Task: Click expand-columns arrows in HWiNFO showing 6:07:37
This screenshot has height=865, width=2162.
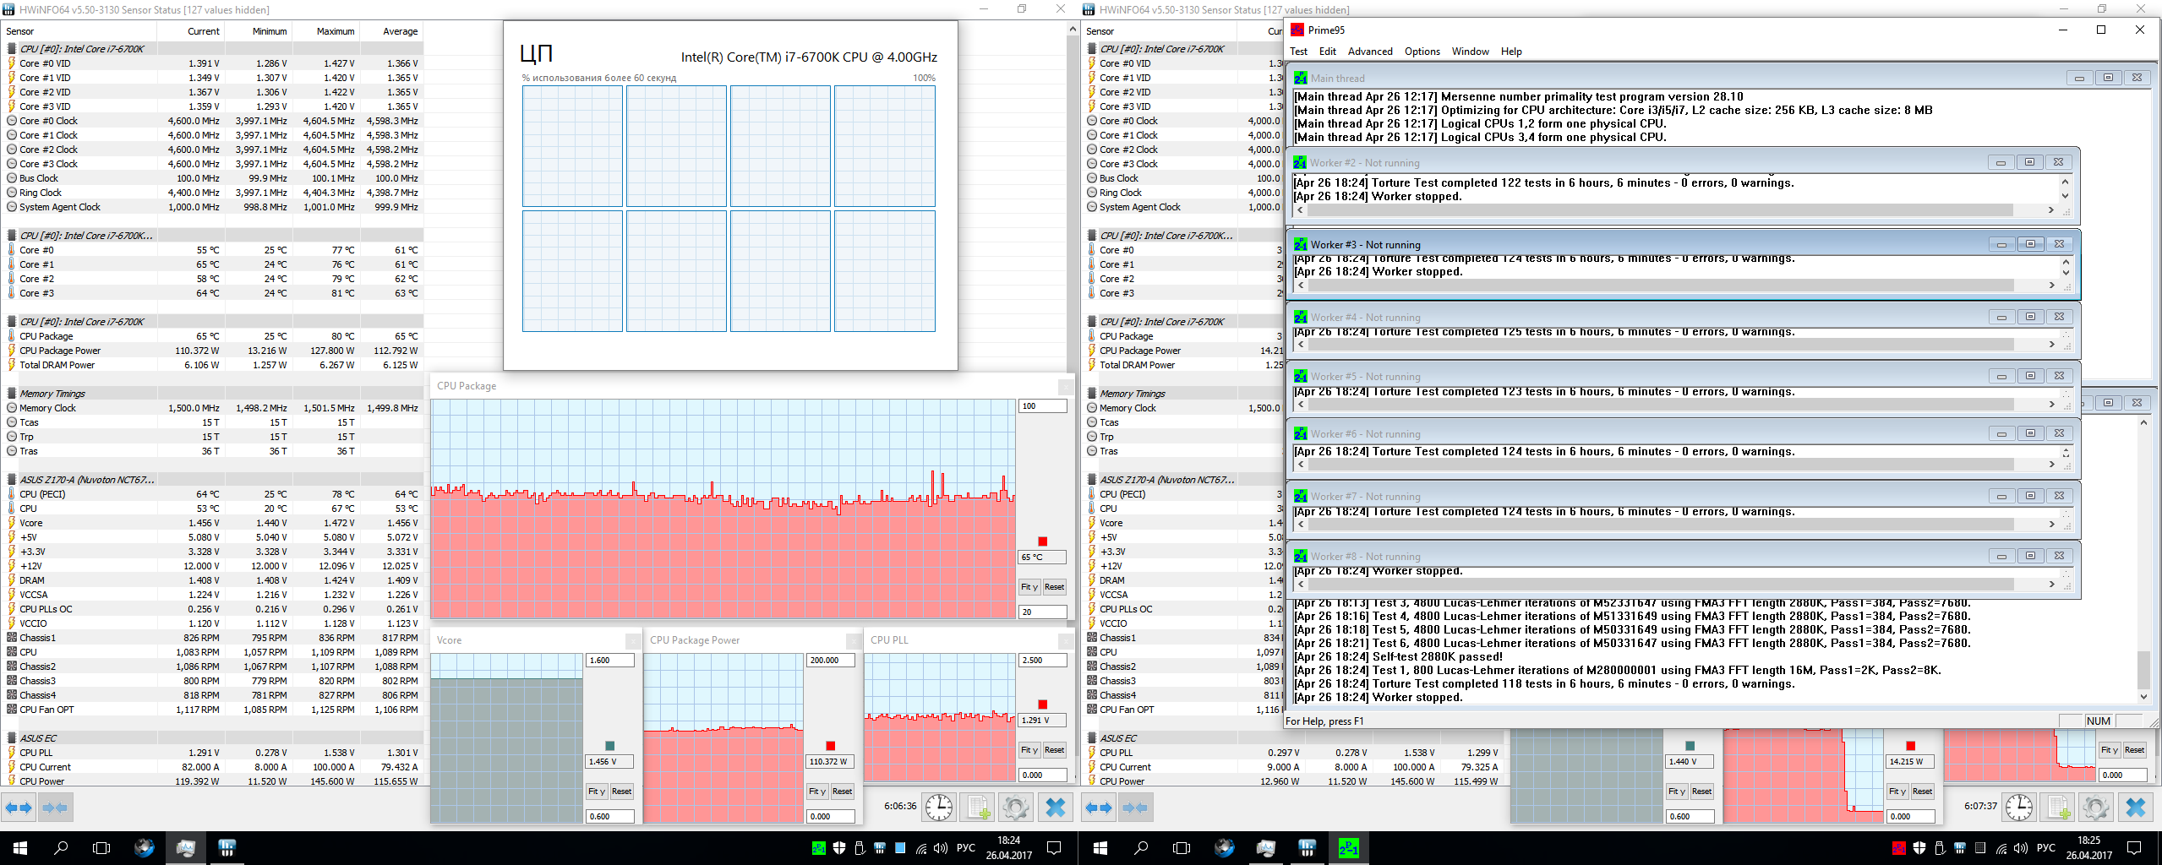Action: [x=1099, y=808]
